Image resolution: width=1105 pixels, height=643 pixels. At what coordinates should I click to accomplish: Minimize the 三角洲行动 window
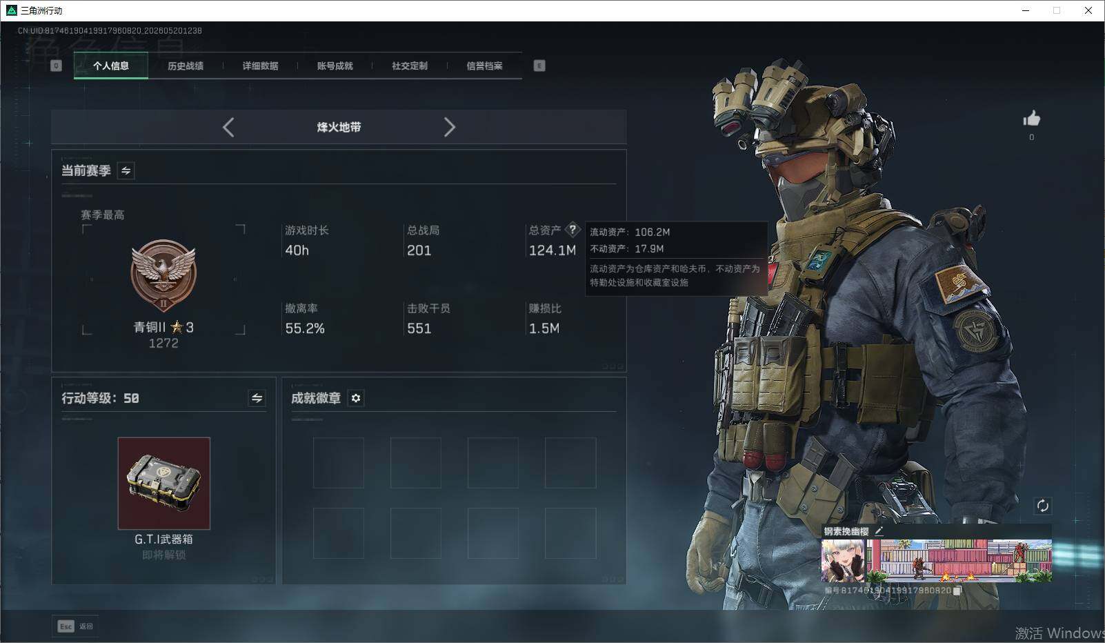click(1025, 10)
